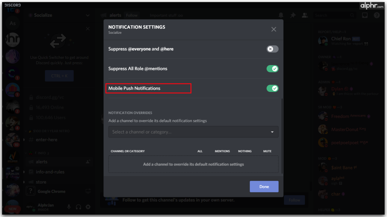Click the Done button
Viewport: 387px width, 217px height.
264,186
